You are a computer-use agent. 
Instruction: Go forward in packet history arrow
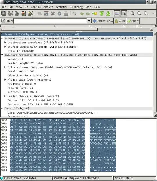(x=88, y=13)
